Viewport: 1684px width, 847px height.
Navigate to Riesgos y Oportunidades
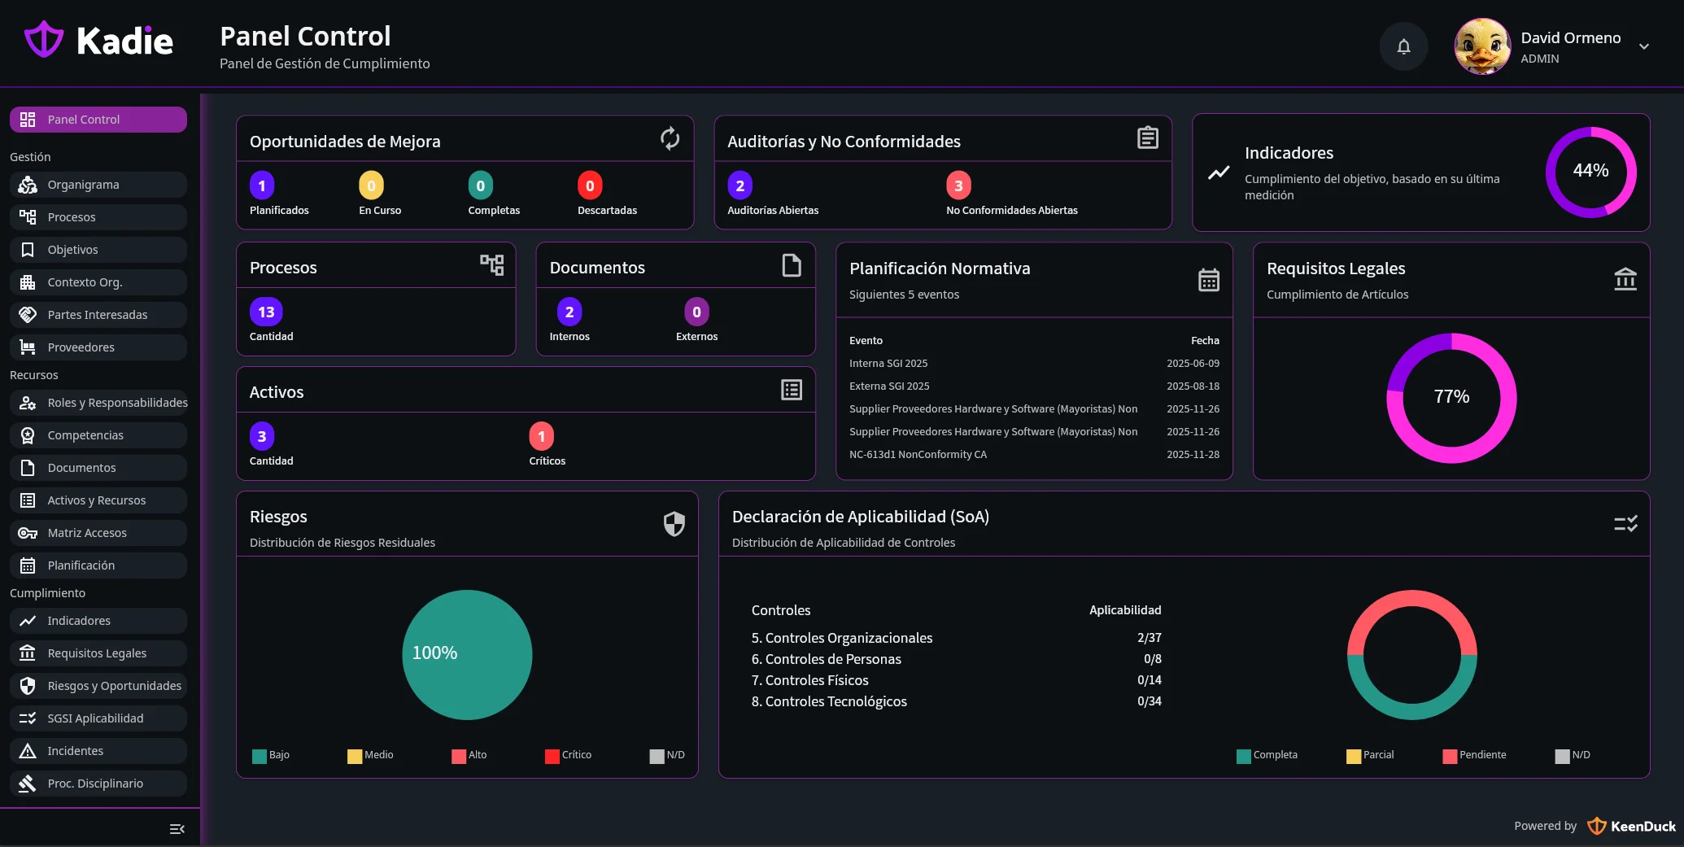98,685
